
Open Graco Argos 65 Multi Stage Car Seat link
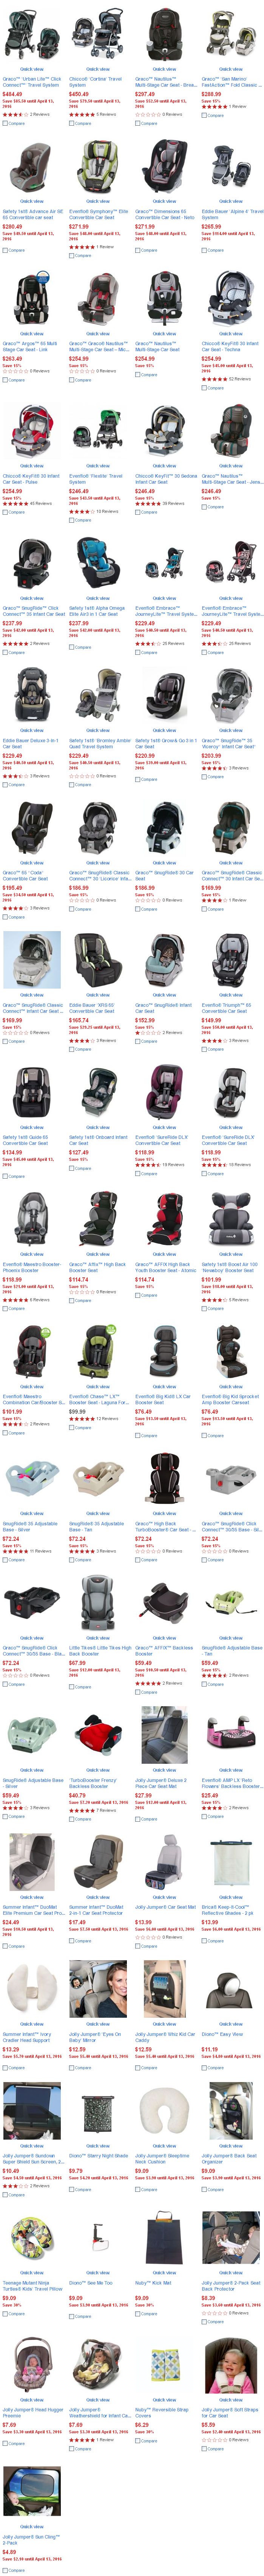click(x=30, y=346)
